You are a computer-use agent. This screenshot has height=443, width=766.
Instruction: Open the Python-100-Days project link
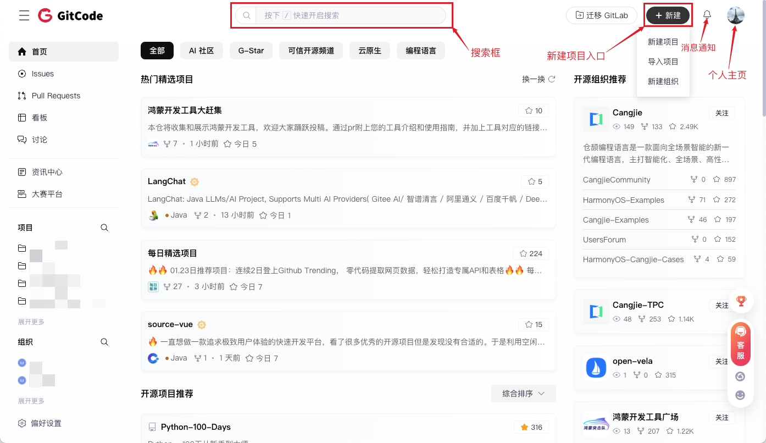(x=196, y=427)
